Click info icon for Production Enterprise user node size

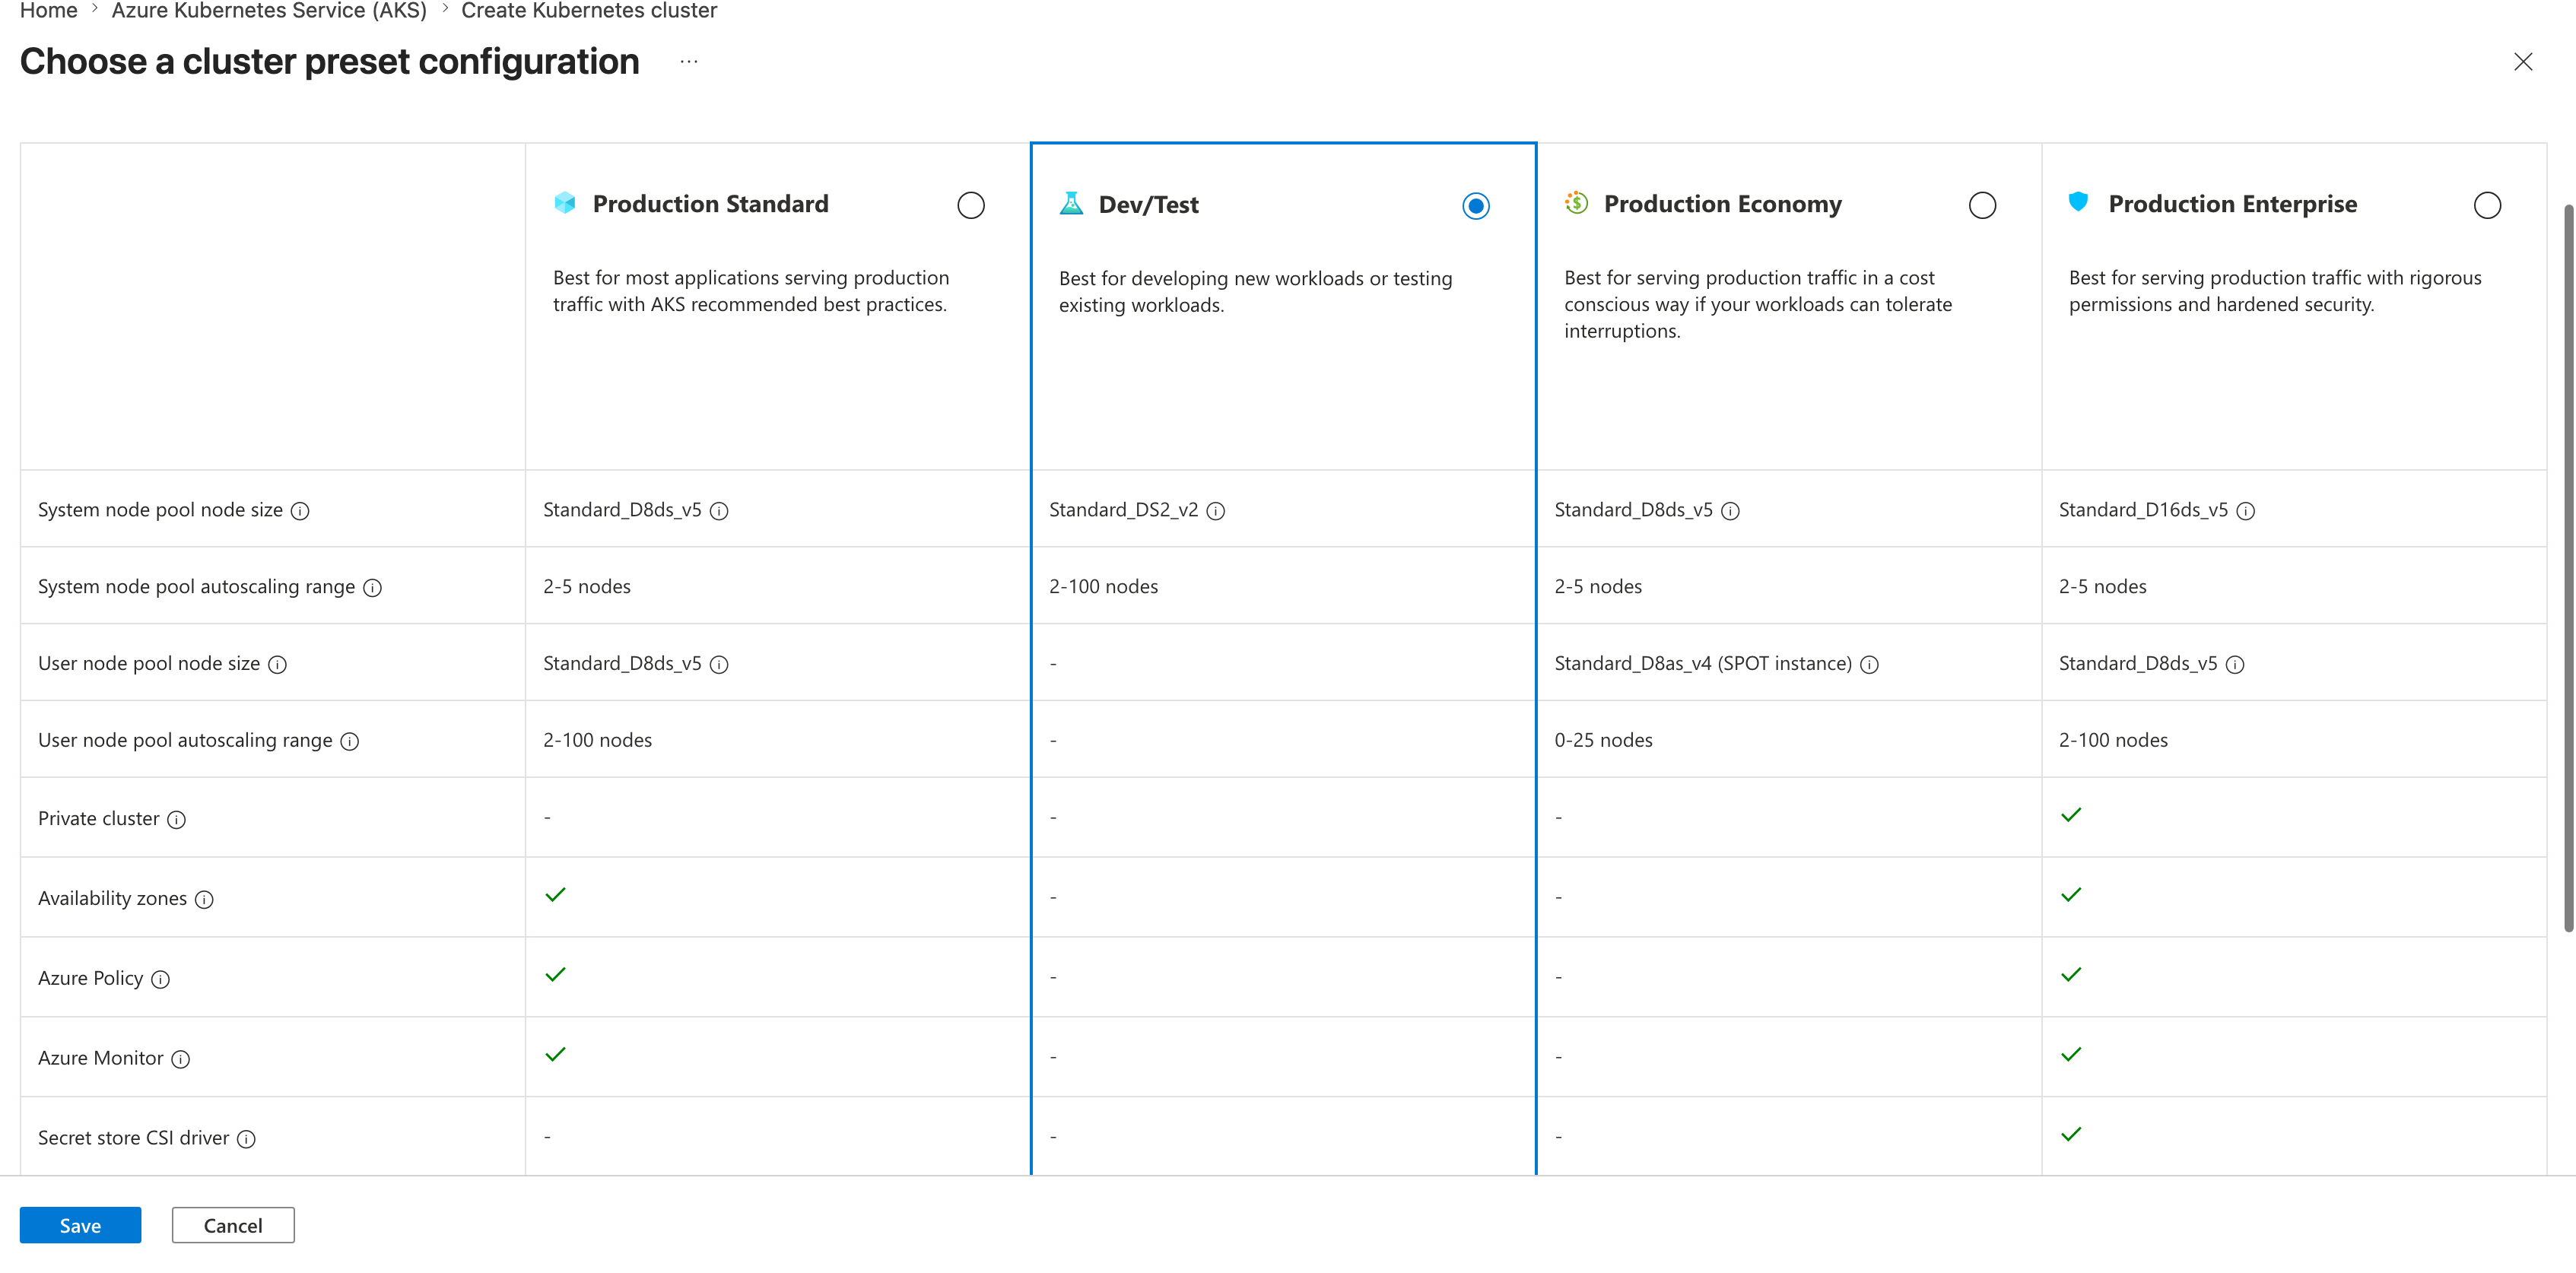coord(2235,665)
